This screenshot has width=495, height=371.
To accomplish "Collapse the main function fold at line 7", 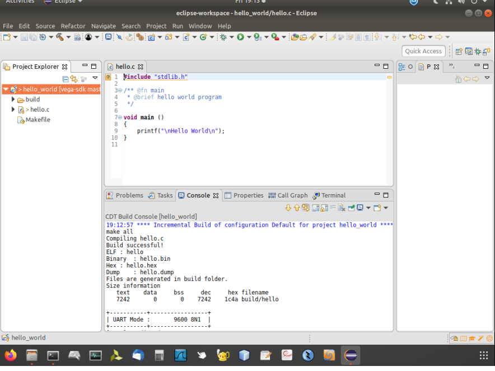I will [x=120, y=118].
